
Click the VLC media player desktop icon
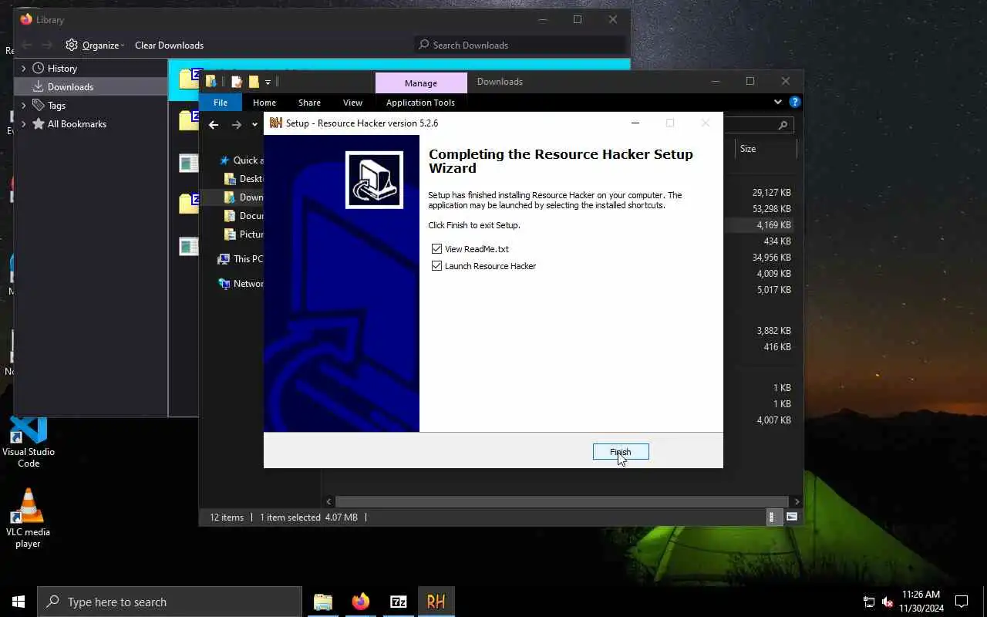(x=29, y=518)
